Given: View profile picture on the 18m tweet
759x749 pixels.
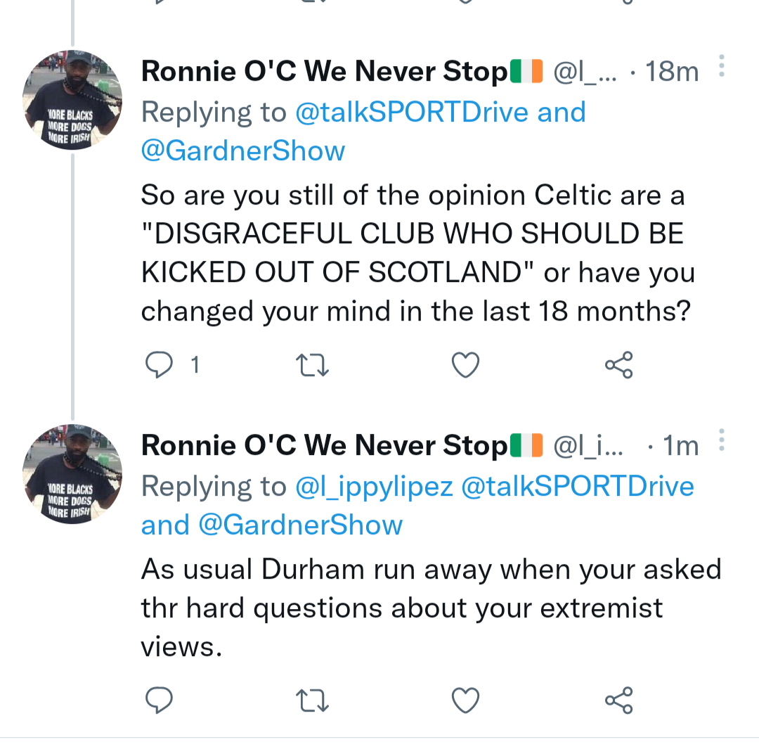Looking at the screenshot, I should [72, 100].
